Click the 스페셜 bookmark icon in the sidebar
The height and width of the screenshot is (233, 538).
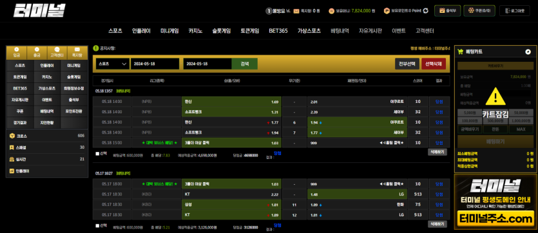(x=12, y=147)
